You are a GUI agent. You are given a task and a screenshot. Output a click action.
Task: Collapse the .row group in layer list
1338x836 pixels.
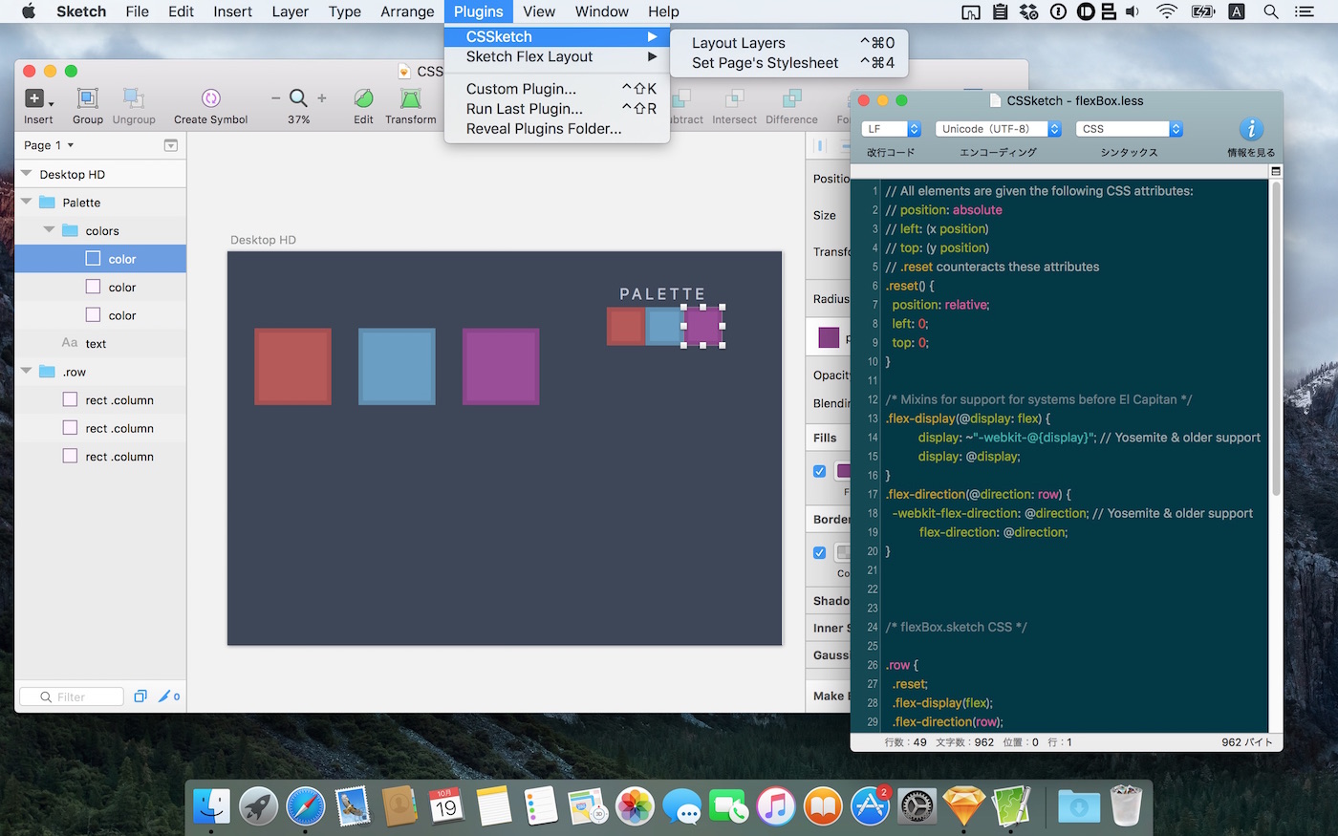click(x=27, y=372)
